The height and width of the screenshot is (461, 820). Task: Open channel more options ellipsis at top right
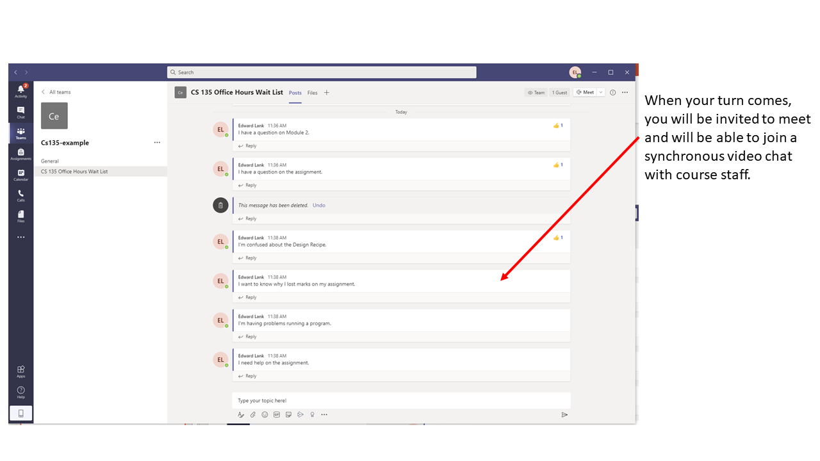[625, 92]
